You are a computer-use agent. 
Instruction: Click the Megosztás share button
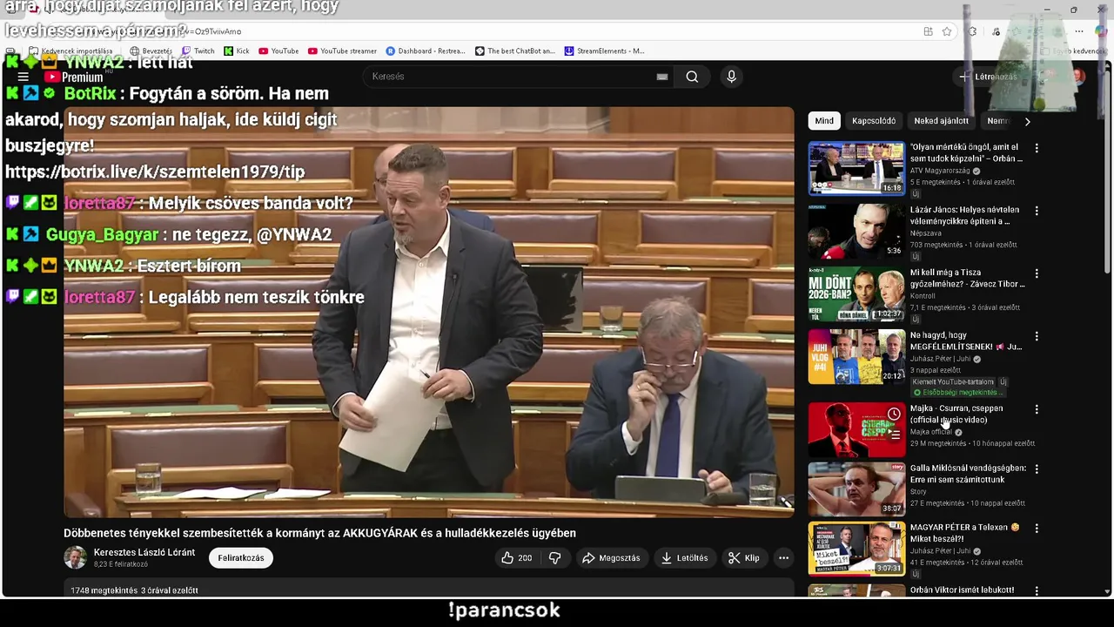pyautogui.click(x=611, y=558)
